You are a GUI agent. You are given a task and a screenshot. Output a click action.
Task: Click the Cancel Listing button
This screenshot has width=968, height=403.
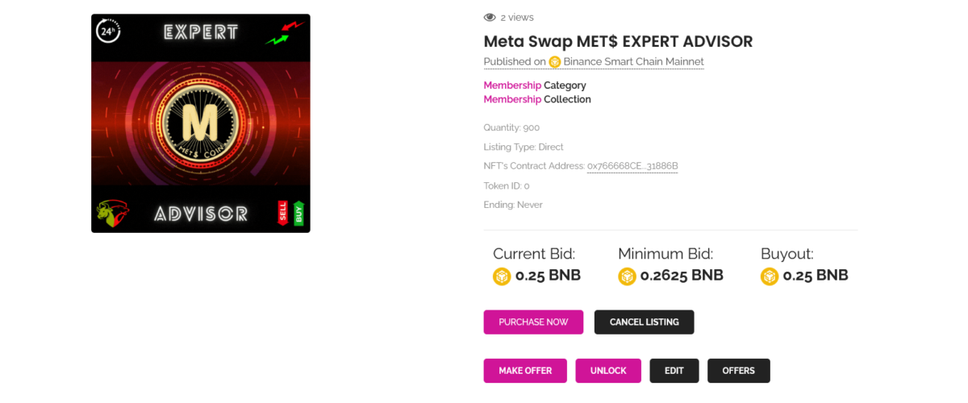tap(644, 322)
